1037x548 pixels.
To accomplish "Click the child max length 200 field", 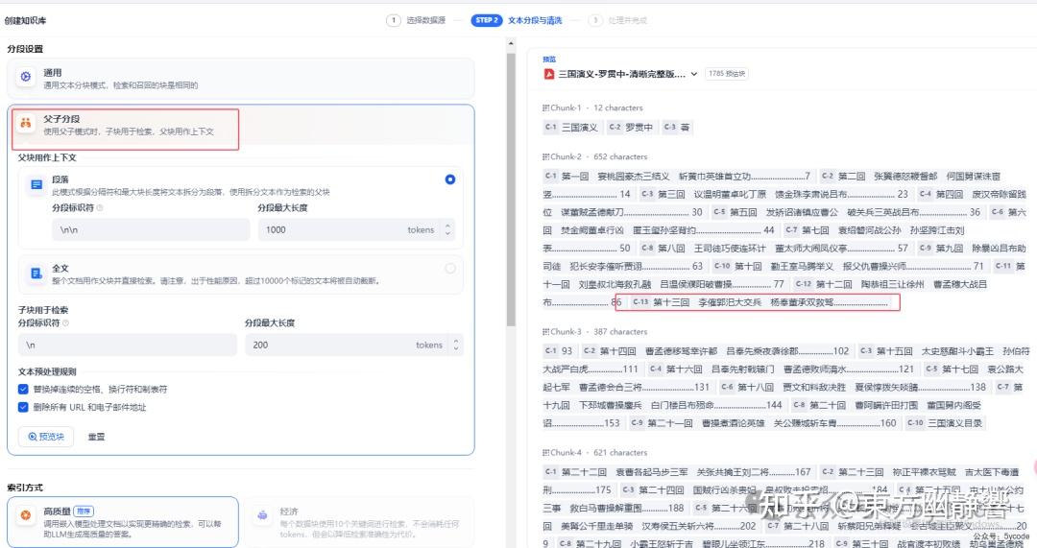I will click(x=353, y=345).
